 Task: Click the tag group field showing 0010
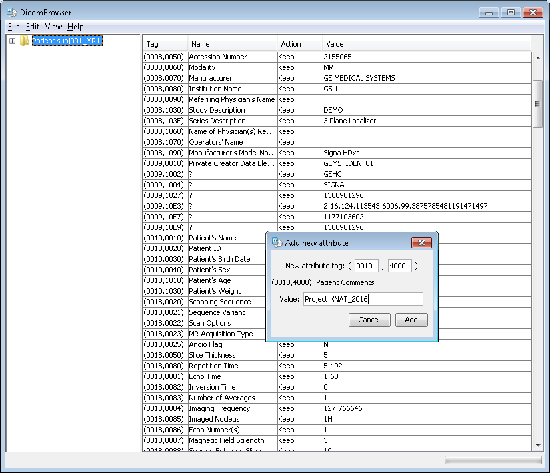(x=366, y=266)
